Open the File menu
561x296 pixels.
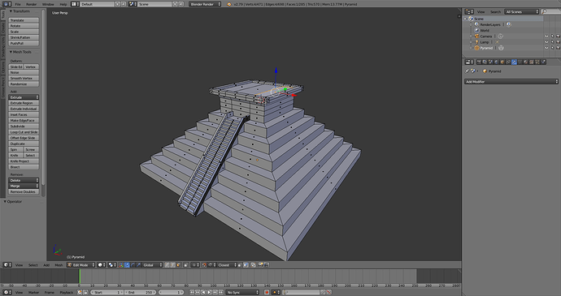(x=18, y=4)
